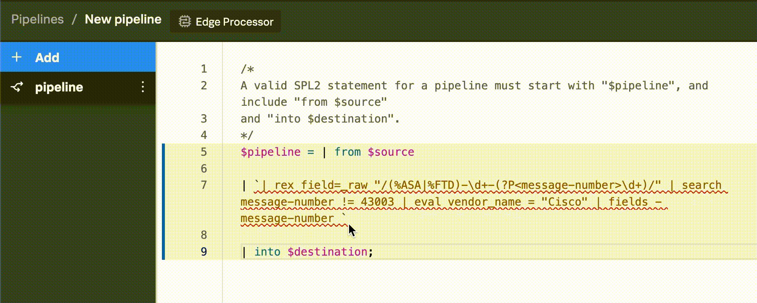The width and height of the screenshot is (757, 303).
Task: Click line number 5 in the gutter
Action: tap(204, 152)
